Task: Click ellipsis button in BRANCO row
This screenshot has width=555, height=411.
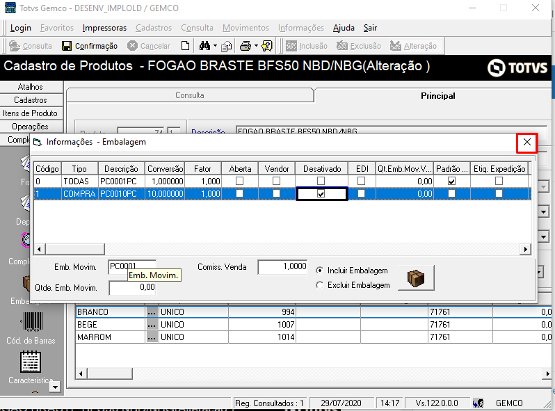Action: 152,312
